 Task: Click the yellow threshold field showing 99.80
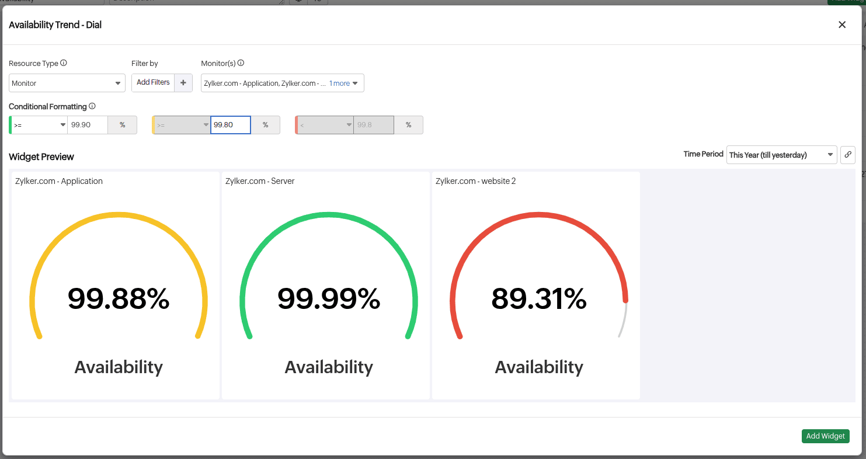[x=230, y=125]
